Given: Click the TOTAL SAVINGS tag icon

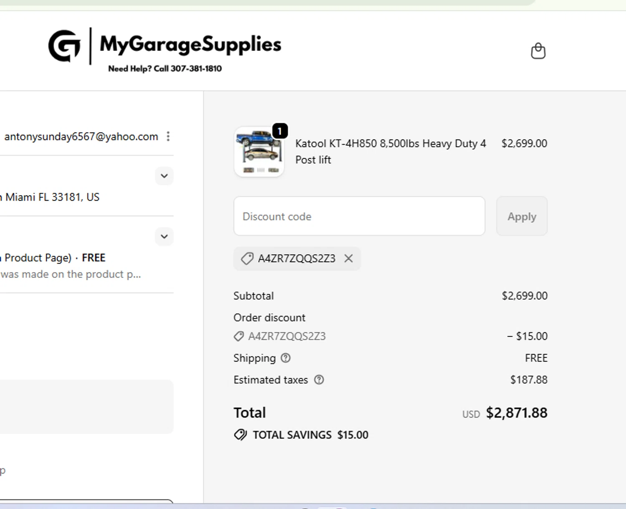Looking at the screenshot, I should pyautogui.click(x=240, y=435).
